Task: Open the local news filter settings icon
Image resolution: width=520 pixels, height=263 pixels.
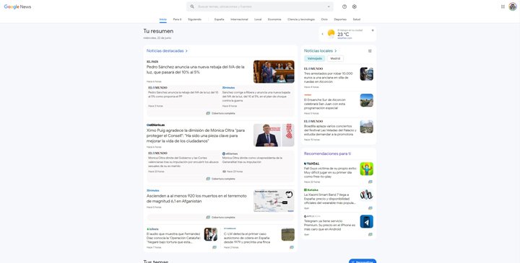Action: (370, 51)
